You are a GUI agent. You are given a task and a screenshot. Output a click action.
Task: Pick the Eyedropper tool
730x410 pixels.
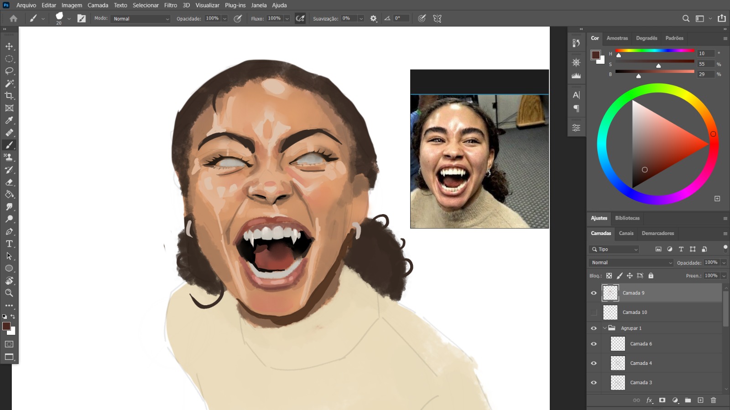click(9, 120)
